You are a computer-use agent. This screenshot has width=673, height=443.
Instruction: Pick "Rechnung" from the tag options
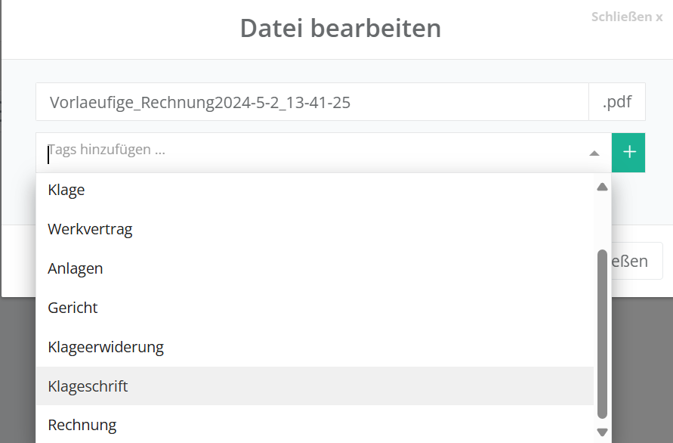coord(82,425)
